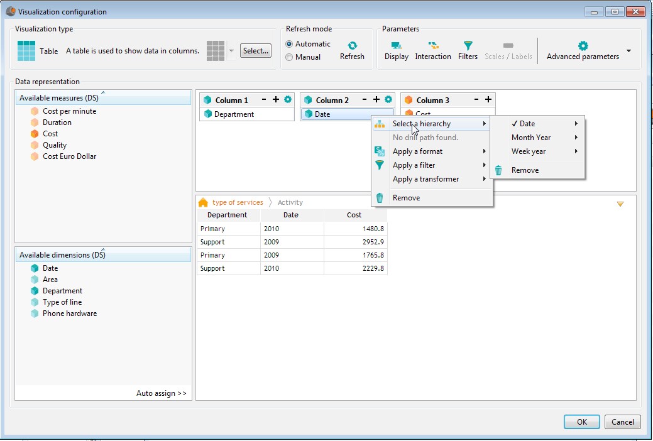Expand the Month Year submenu arrow

[576, 138]
